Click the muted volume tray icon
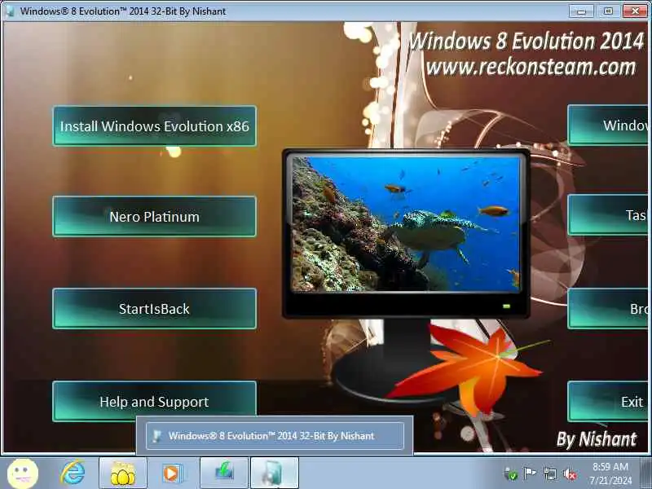The image size is (652, 489). (569, 474)
